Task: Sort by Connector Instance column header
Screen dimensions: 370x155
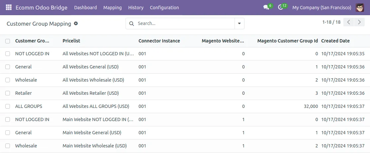Action: click(159, 41)
